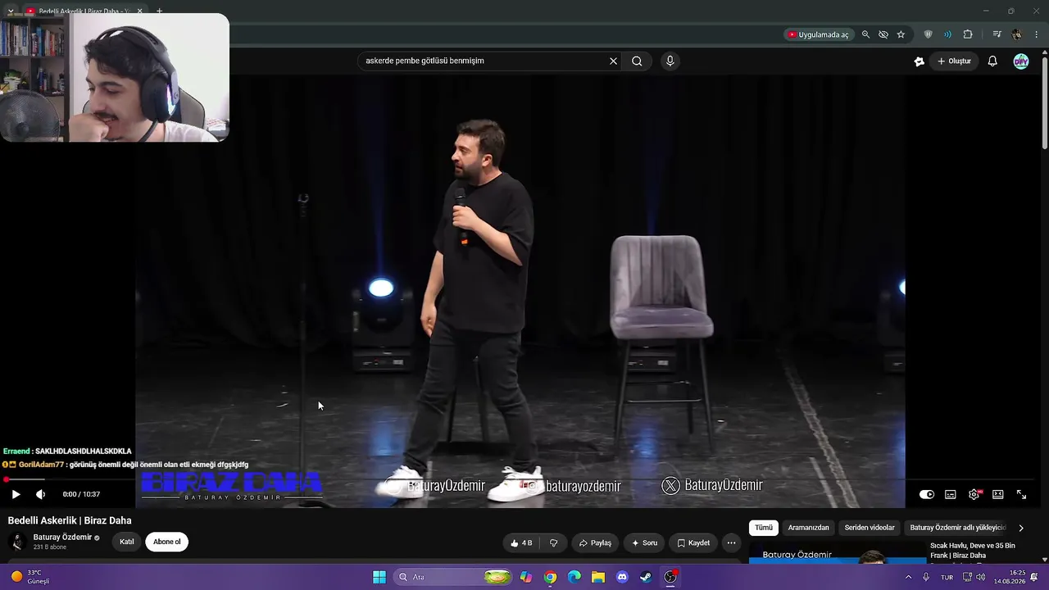This screenshot has height=590, width=1049.
Task: Select the Seriden videolar filter chip
Action: [x=870, y=528]
